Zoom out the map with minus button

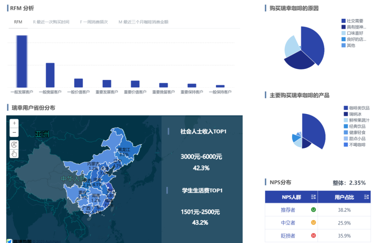14,132
